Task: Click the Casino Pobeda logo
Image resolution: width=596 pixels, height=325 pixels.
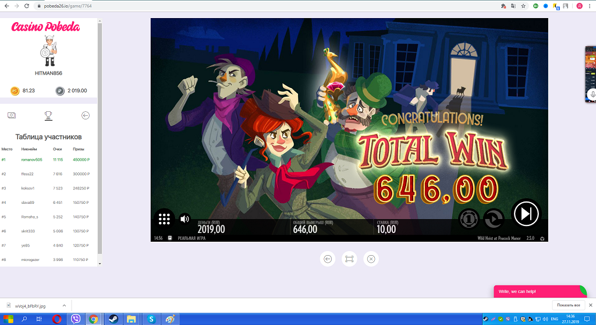Action: 45,27
